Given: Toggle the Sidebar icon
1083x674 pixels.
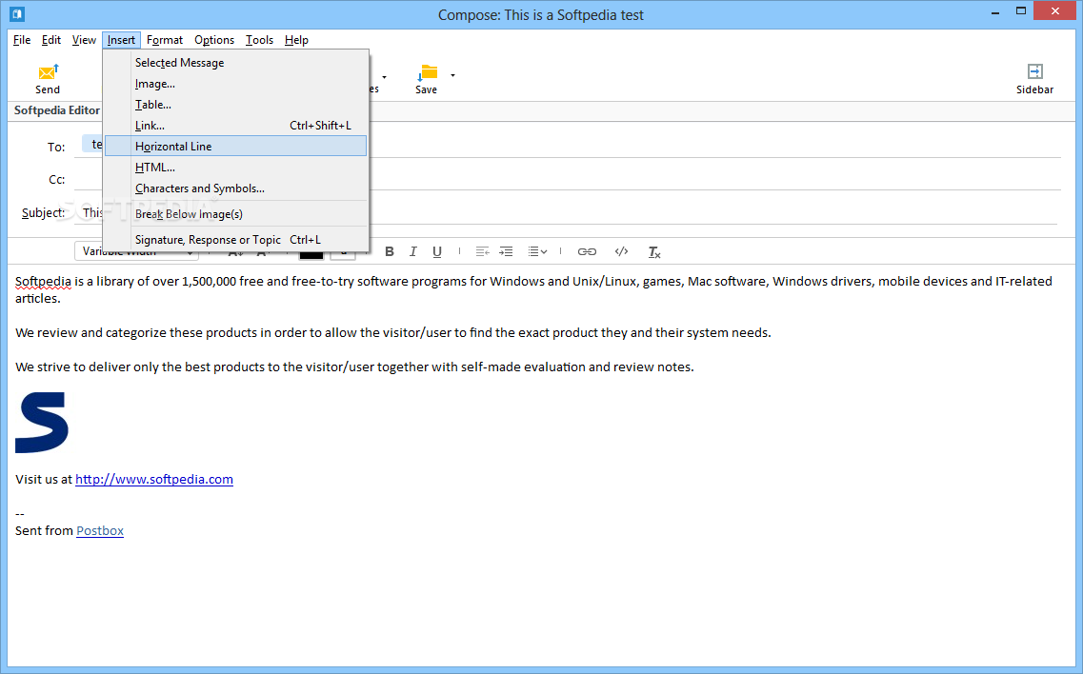Looking at the screenshot, I should coord(1034,71).
